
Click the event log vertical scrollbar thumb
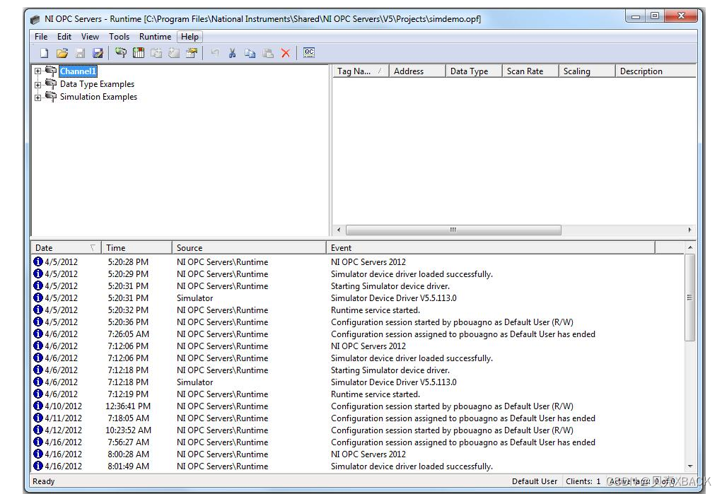pos(689,298)
